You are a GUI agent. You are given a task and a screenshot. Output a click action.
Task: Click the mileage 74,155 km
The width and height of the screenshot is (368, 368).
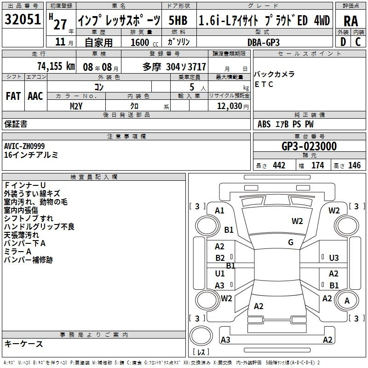point(56,66)
